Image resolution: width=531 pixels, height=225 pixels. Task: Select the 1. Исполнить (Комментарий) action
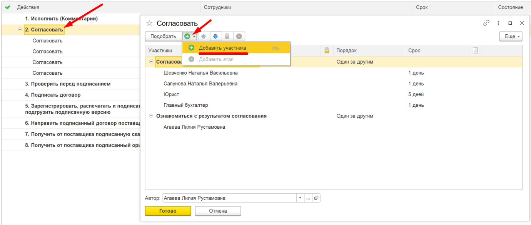point(61,18)
